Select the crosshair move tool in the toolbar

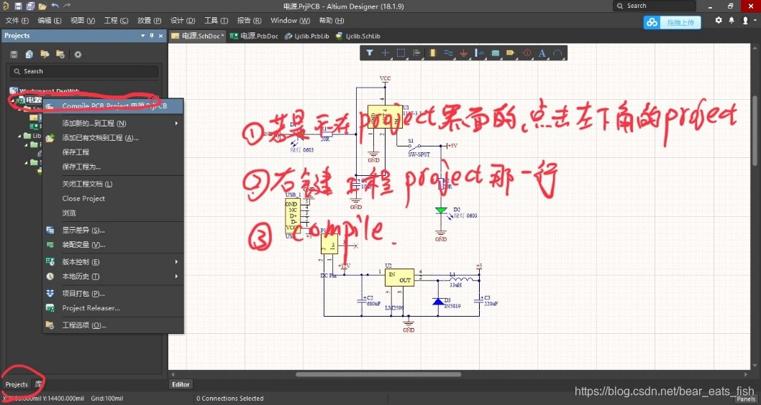[385, 53]
